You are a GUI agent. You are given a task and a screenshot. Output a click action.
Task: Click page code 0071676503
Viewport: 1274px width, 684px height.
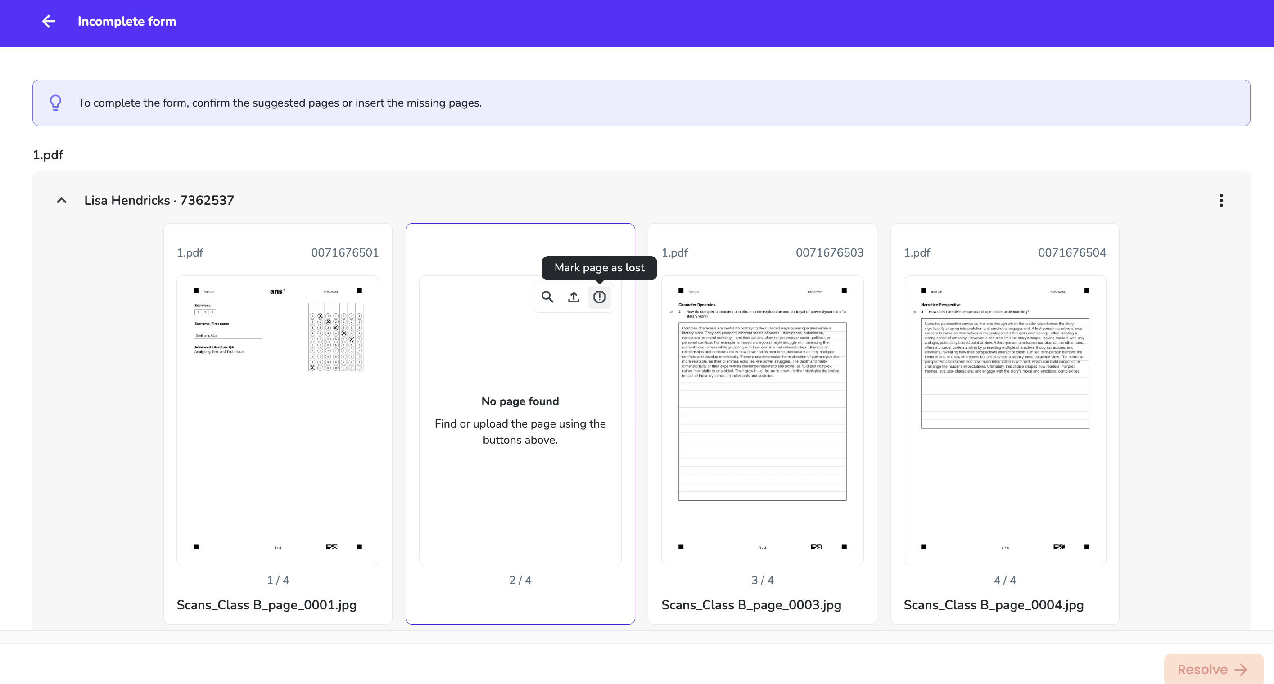tap(829, 252)
